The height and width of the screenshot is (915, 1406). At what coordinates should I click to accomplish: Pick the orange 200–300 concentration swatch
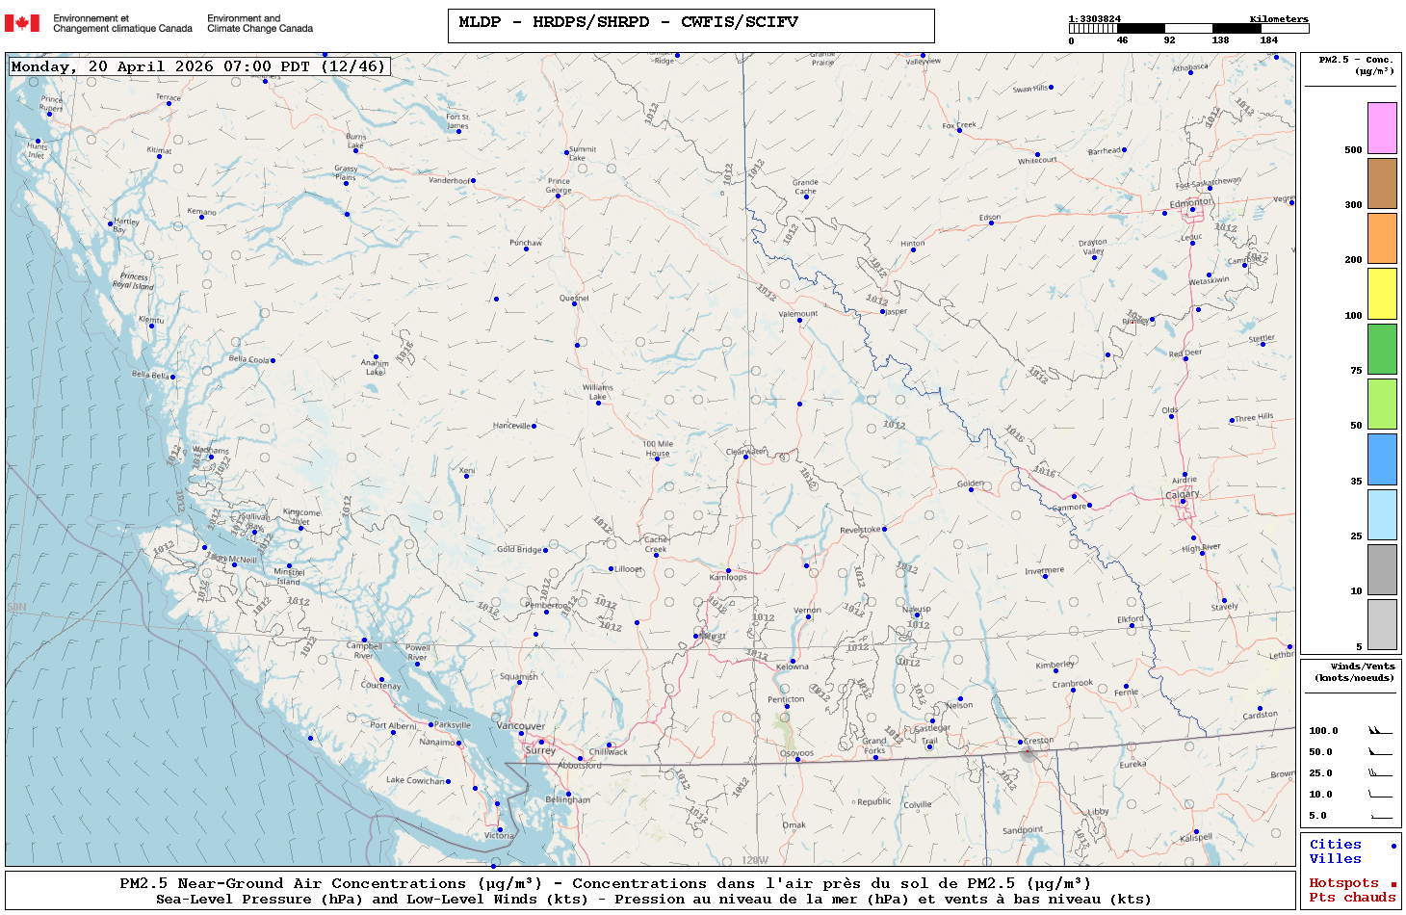coord(1382,238)
